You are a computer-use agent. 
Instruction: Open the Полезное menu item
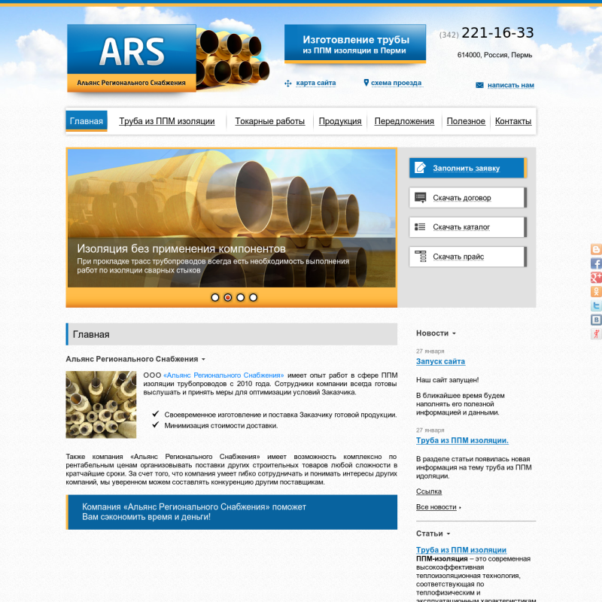(x=466, y=121)
